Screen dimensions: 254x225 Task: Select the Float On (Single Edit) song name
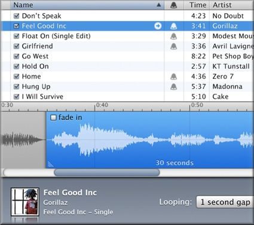(56, 36)
